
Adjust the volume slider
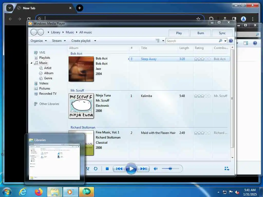(170, 169)
